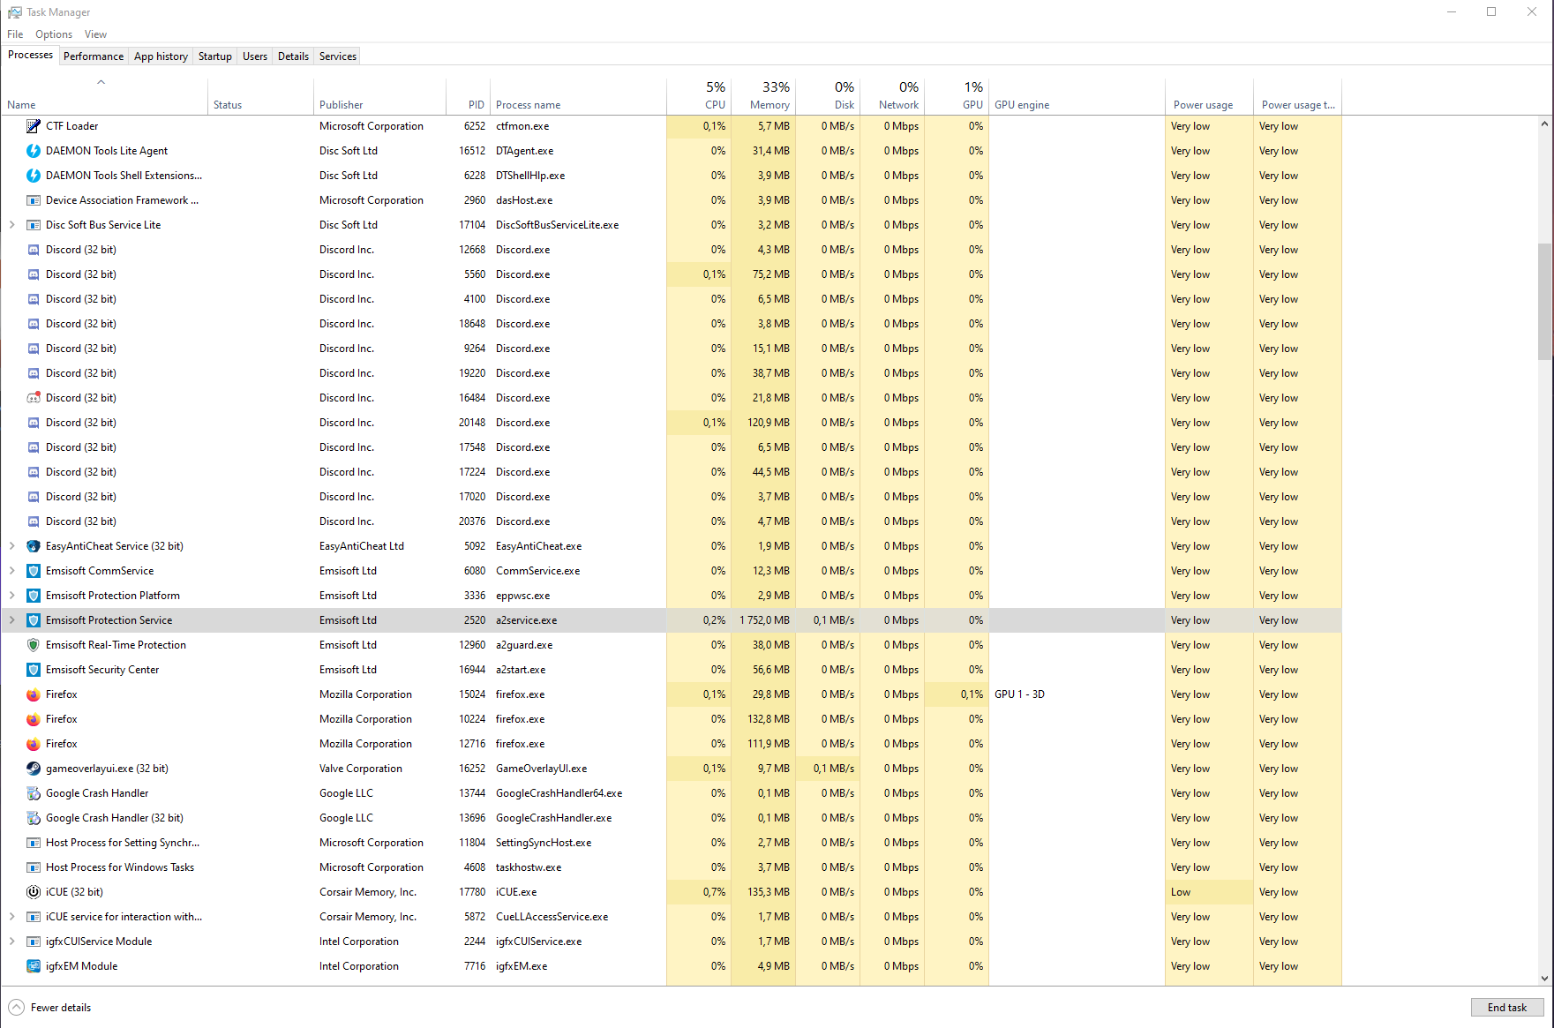Screen dimensions: 1554x1028
Task: Open the View menu
Action: pyautogui.click(x=95, y=34)
